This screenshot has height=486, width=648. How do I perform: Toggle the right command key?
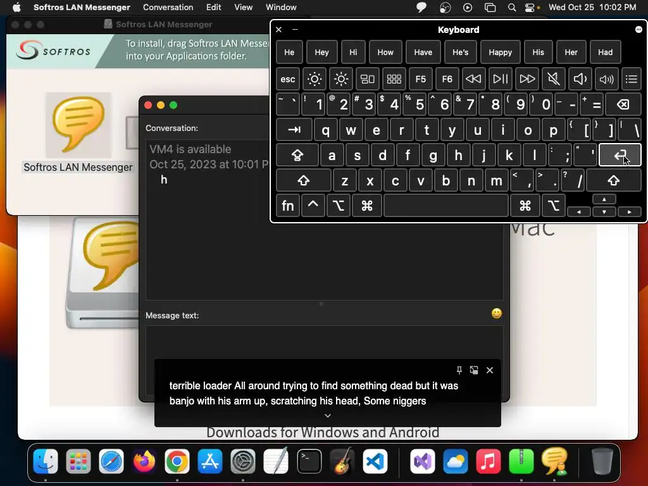tap(525, 206)
